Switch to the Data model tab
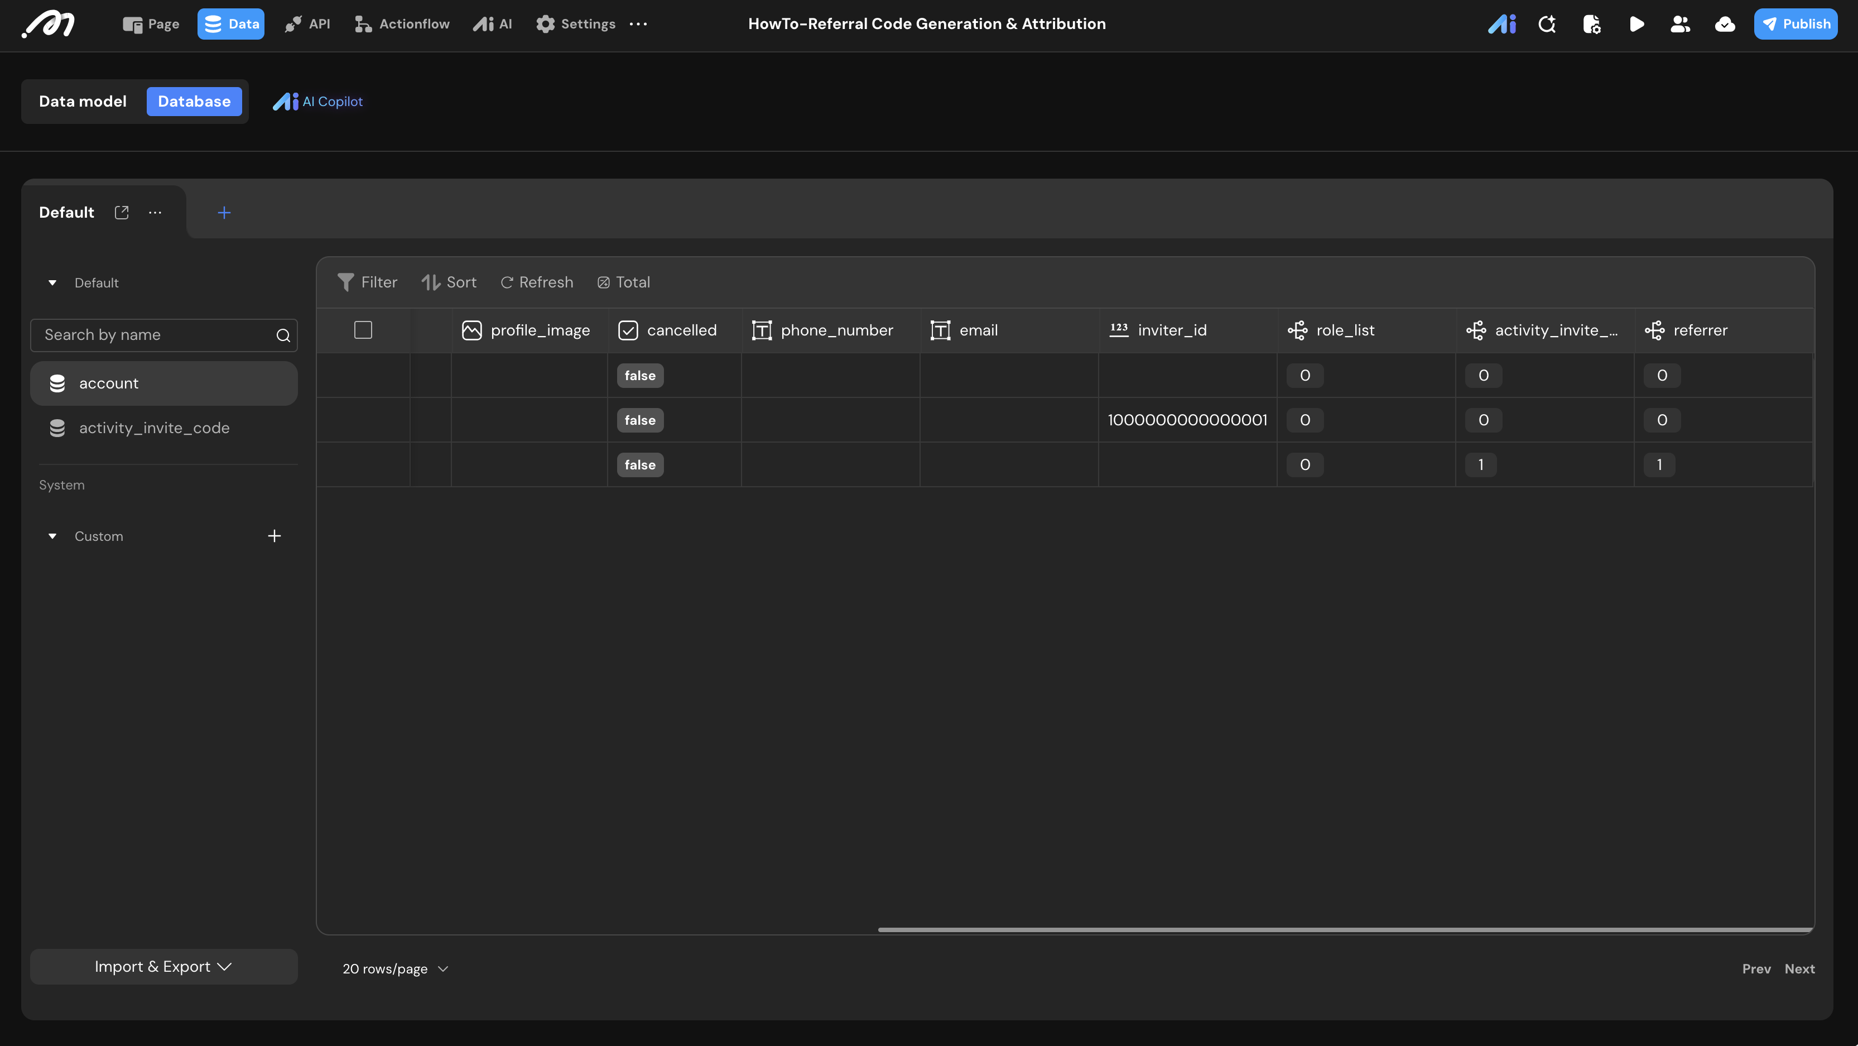 pos(82,101)
